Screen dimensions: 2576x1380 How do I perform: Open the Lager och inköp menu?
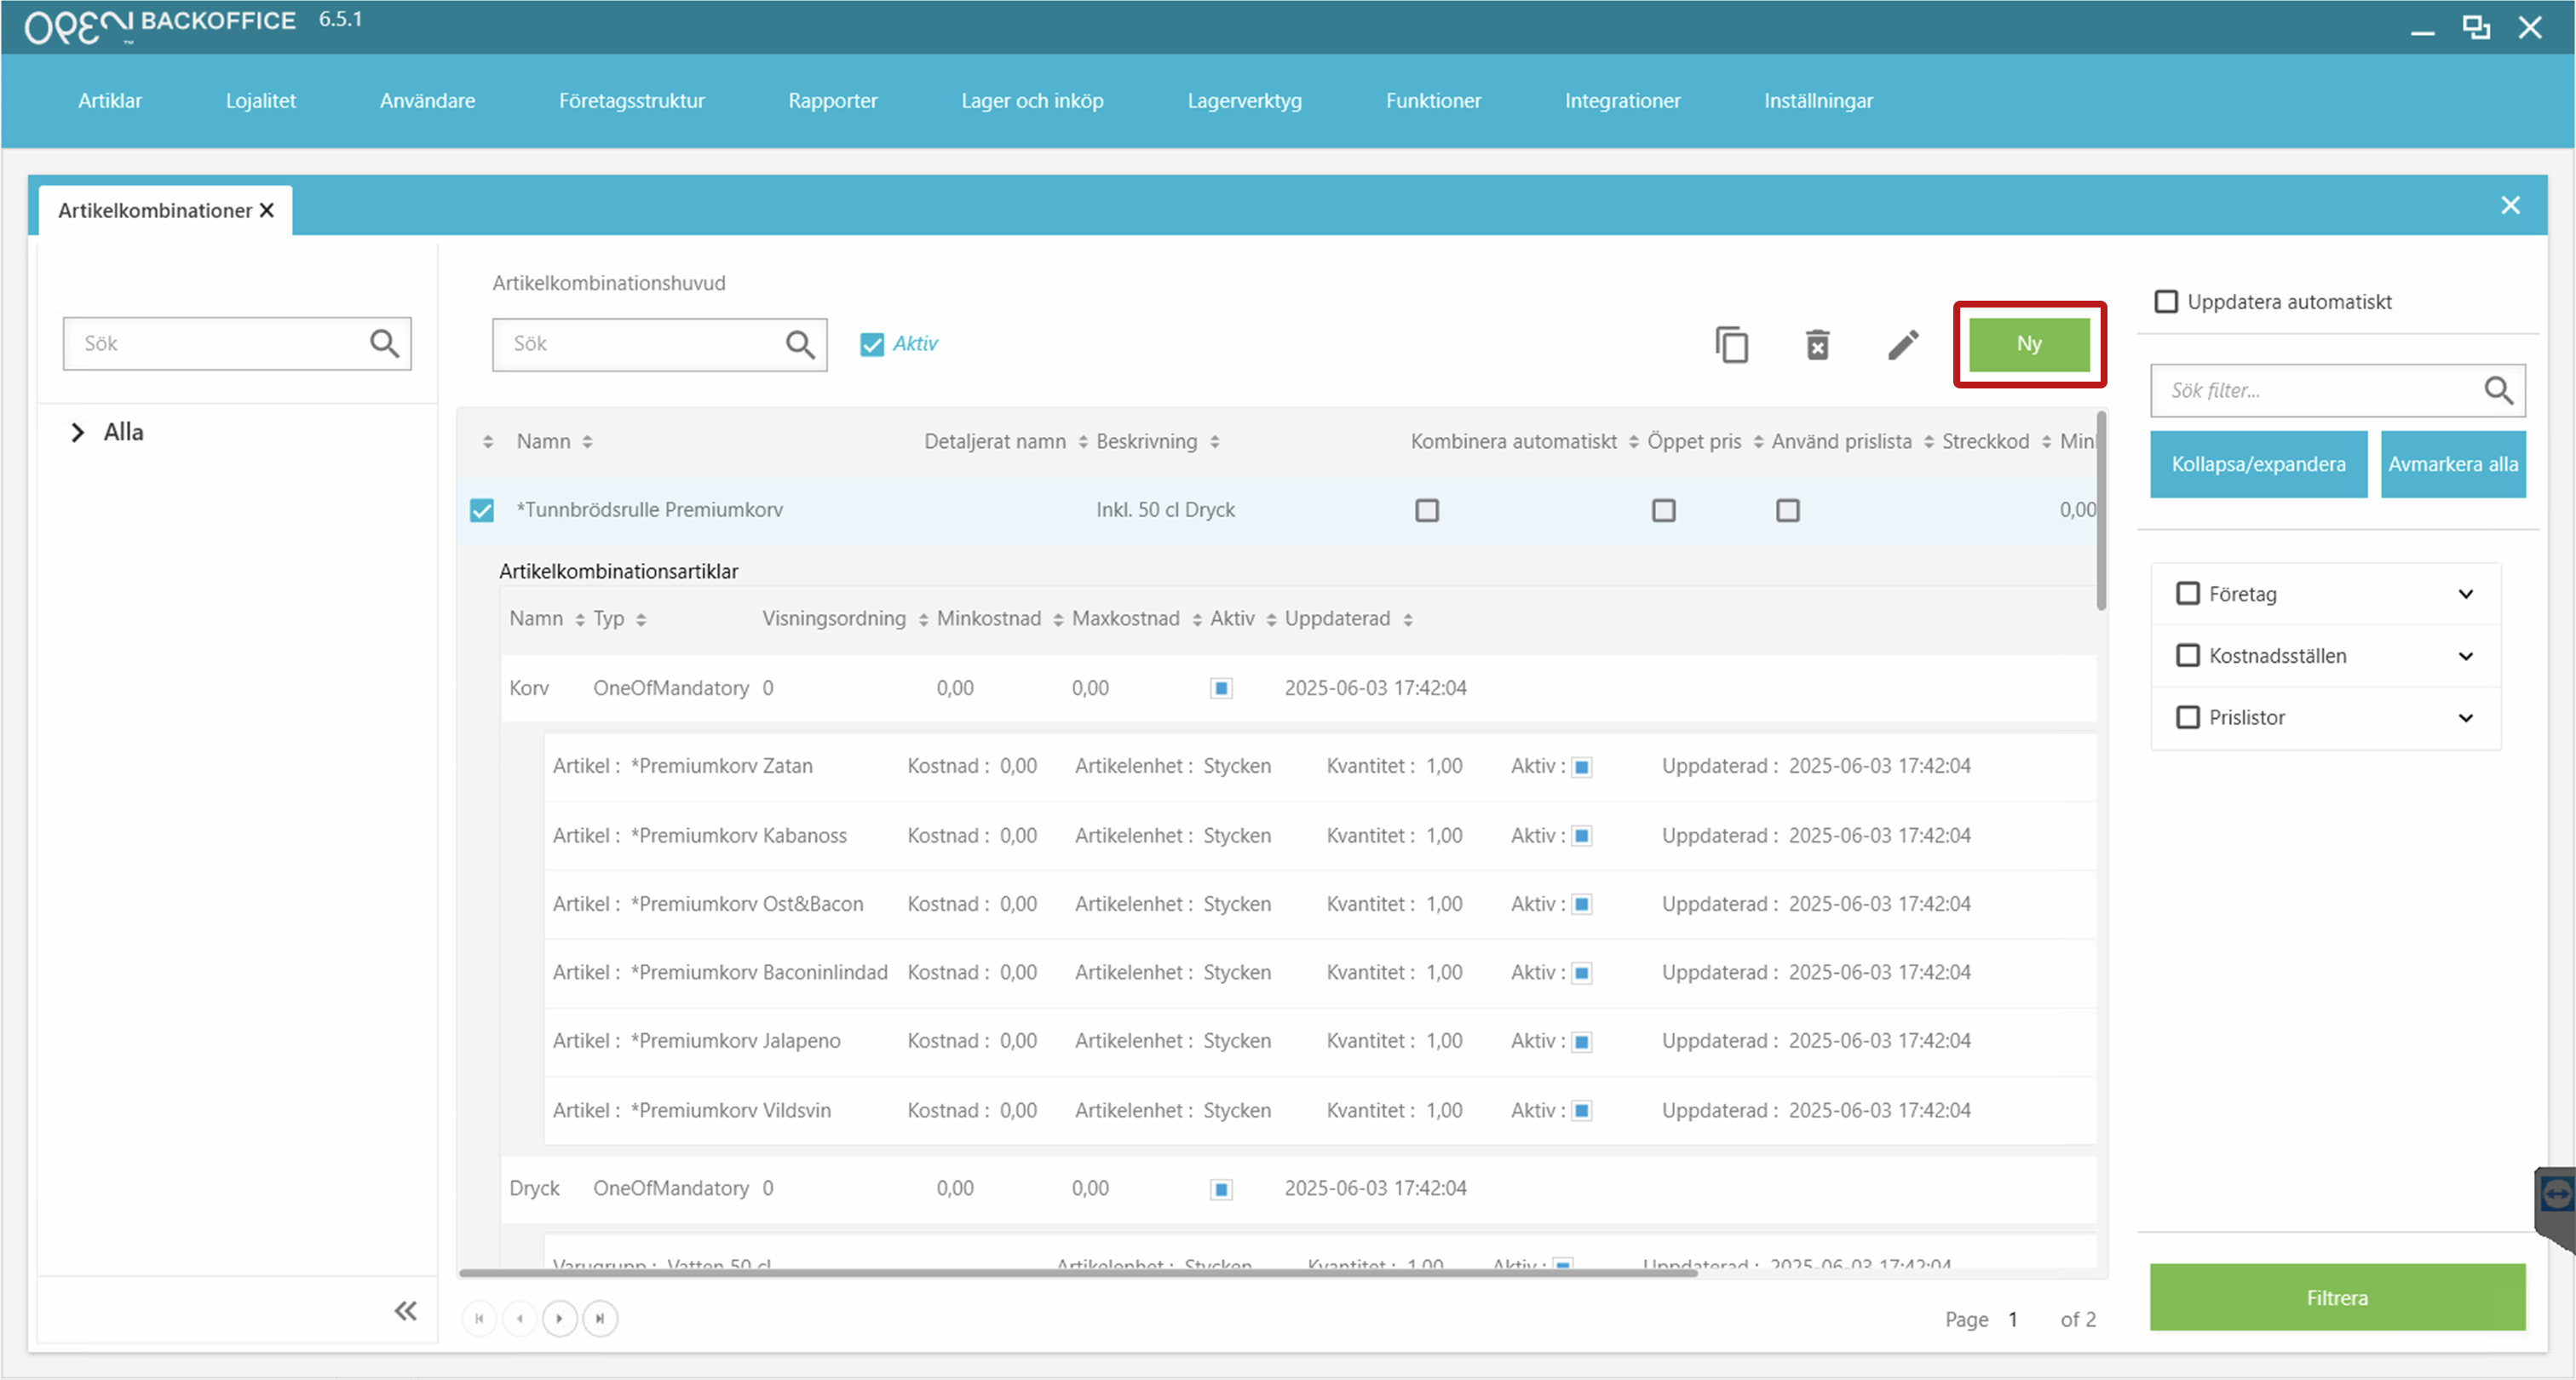1032,101
